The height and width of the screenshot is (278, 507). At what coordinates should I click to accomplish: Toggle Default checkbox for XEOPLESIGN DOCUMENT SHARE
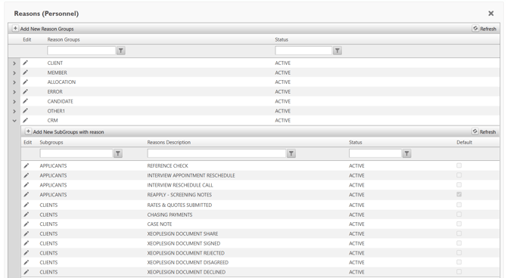pyautogui.click(x=459, y=233)
